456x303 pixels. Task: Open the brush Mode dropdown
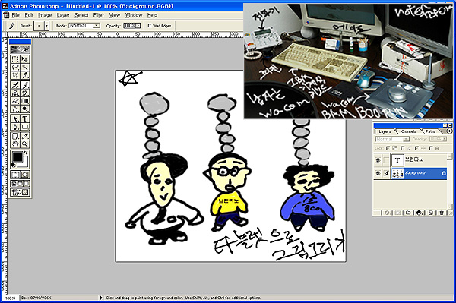(x=84, y=26)
